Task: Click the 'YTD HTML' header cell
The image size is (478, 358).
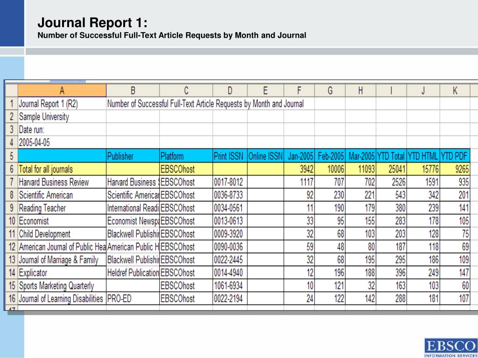Action: pos(423,156)
